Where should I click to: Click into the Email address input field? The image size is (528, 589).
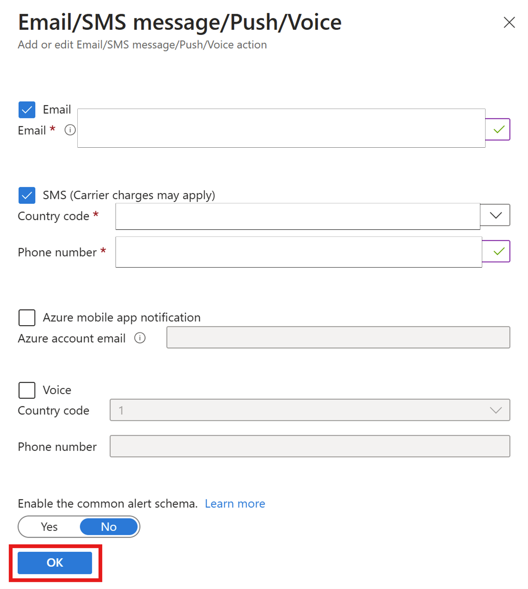click(281, 128)
